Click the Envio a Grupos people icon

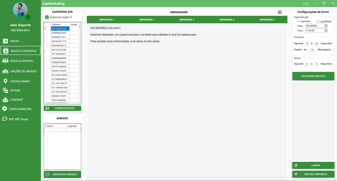(x=5, y=61)
